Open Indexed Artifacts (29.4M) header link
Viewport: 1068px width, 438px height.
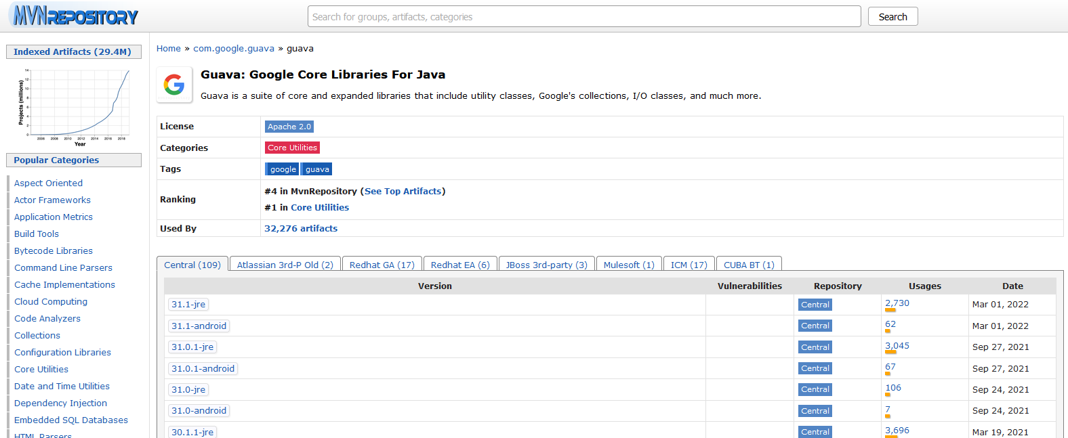click(73, 51)
